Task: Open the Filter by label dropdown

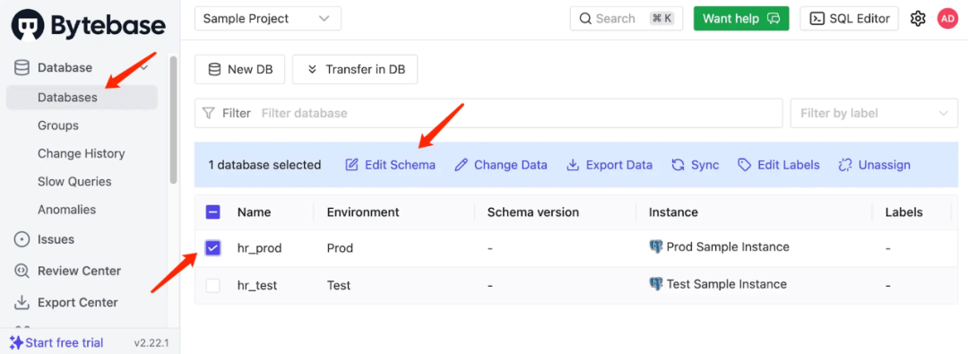Action: coord(874,113)
